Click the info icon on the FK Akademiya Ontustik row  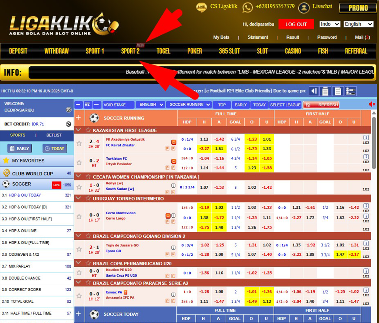[x=366, y=138]
